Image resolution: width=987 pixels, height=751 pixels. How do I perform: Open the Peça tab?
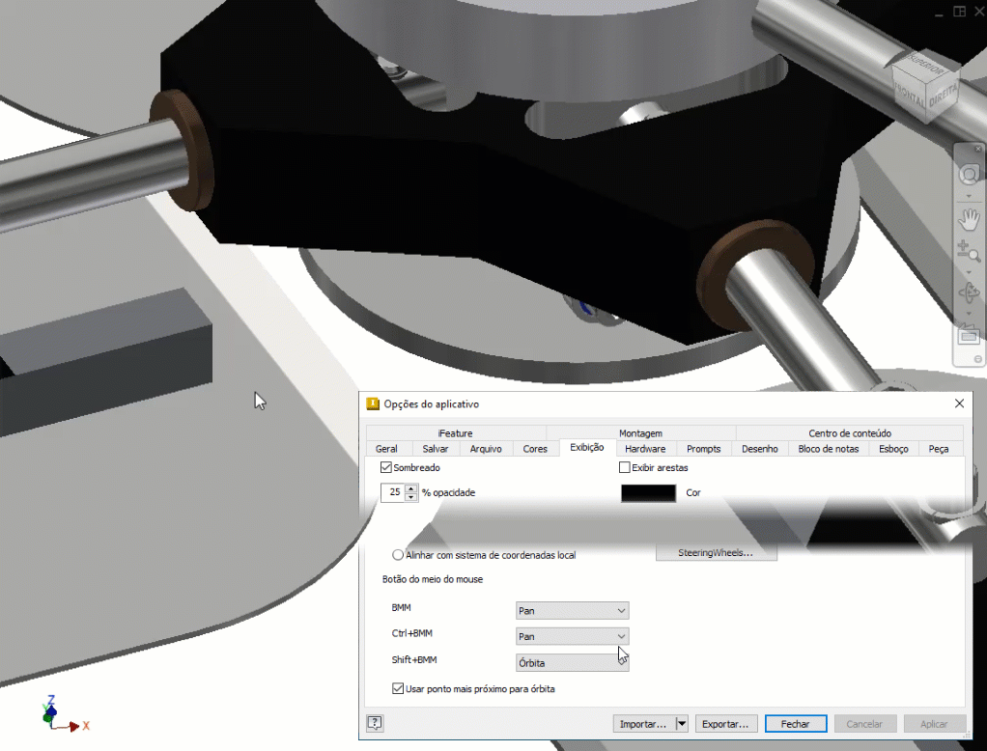pos(939,449)
